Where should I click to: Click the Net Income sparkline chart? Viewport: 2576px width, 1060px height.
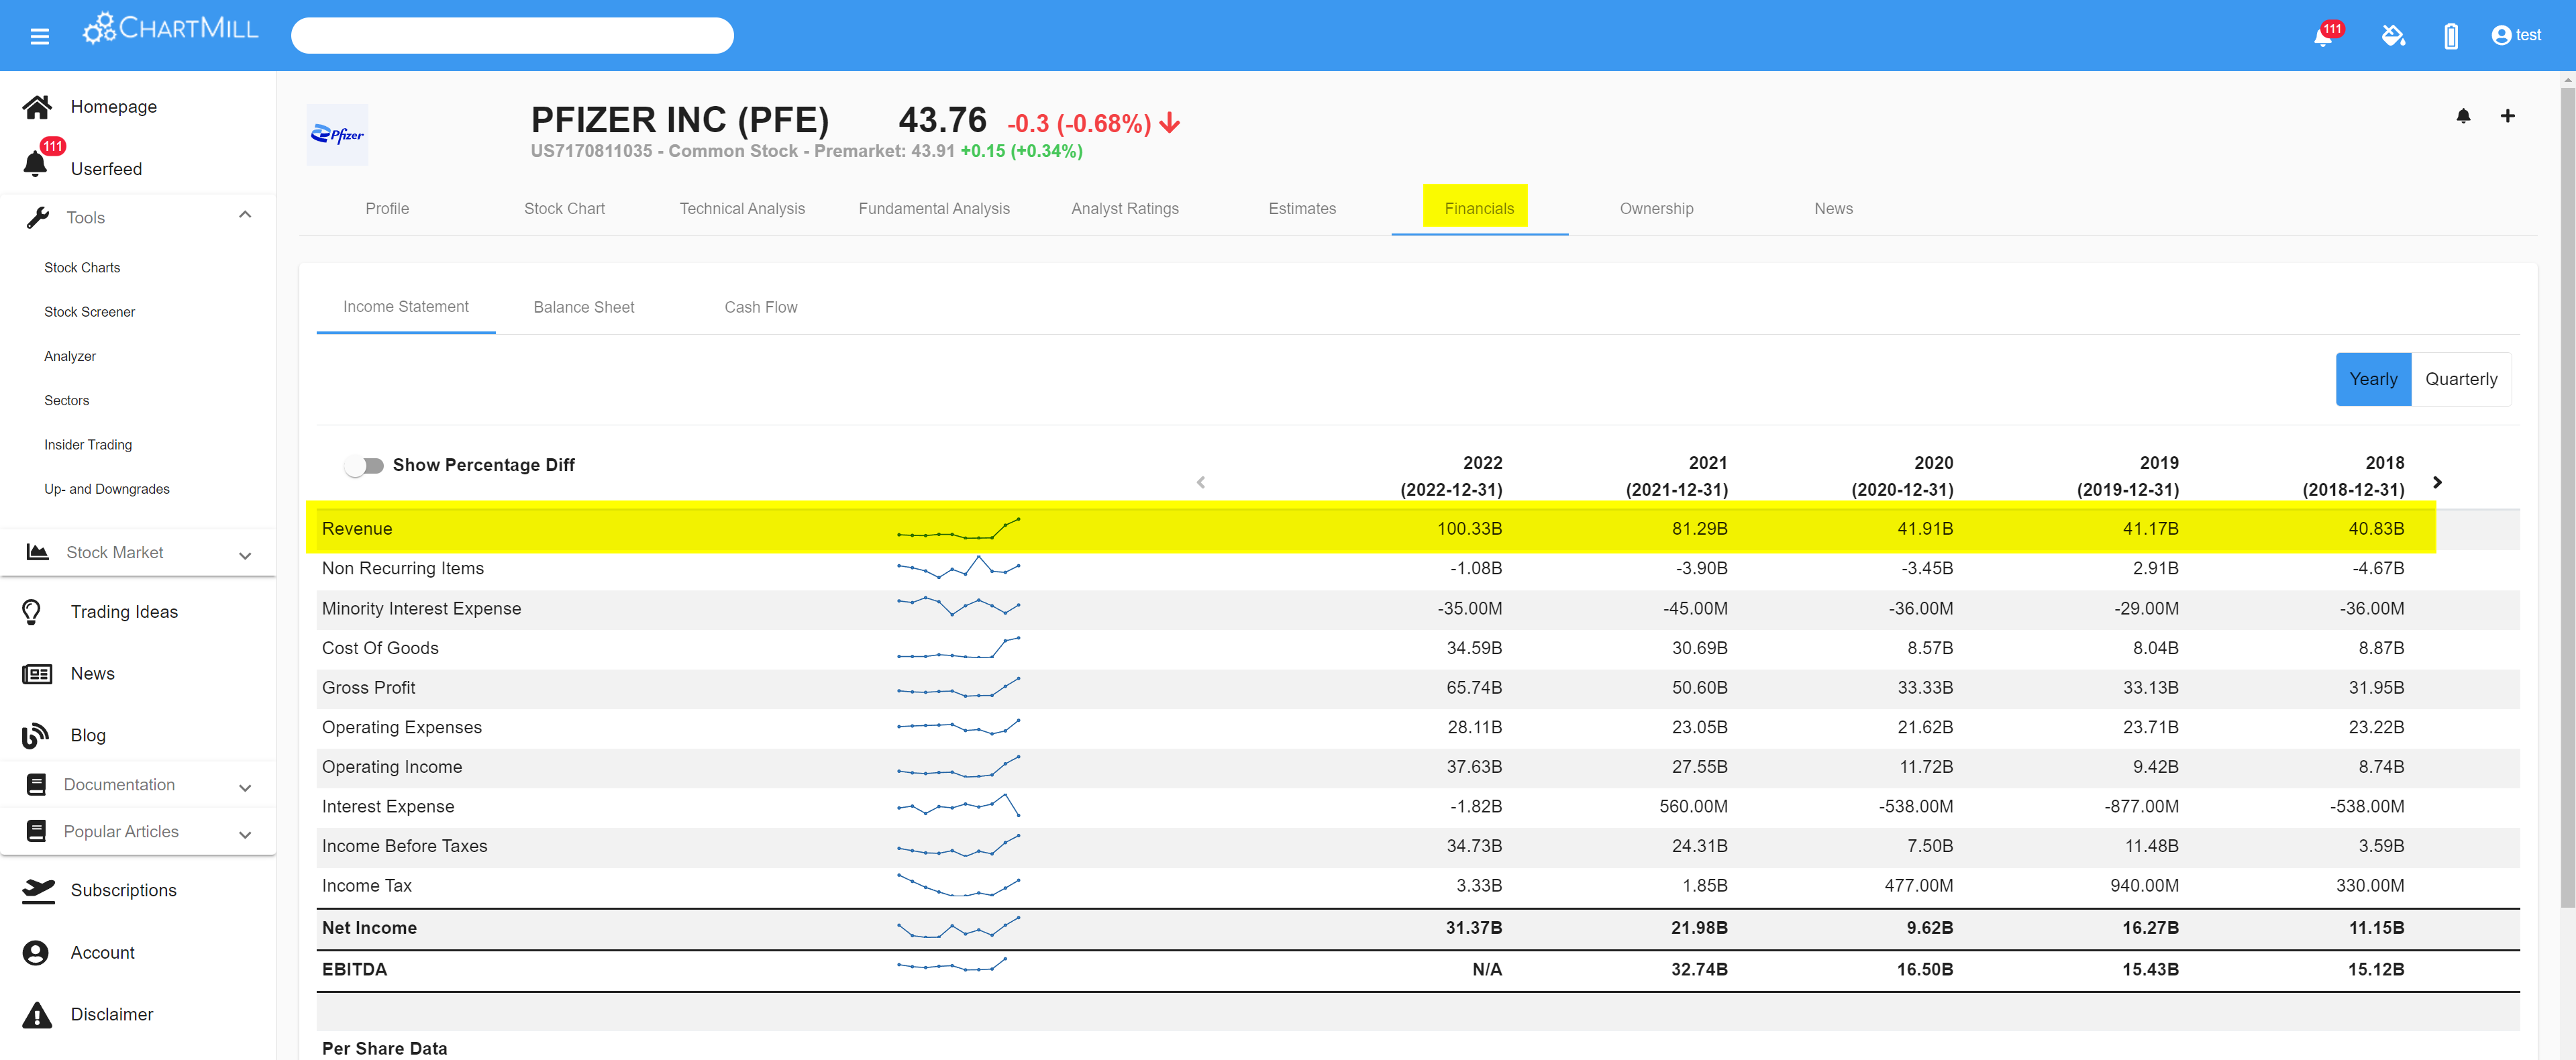[958, 928]
